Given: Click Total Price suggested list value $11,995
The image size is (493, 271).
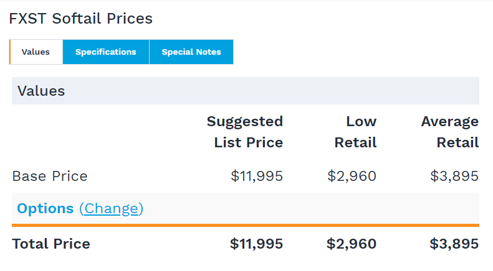Looking at the screenshot, I should [256, 244].
